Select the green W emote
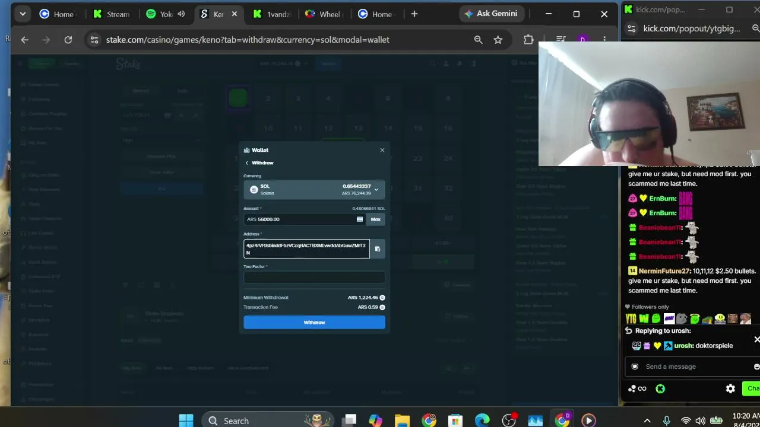760x427 pixels. (x=644, y=319)
